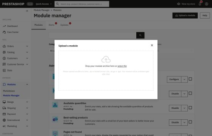Click the Catalog store icon
212x136 pixels.
[x=4, y=52]
